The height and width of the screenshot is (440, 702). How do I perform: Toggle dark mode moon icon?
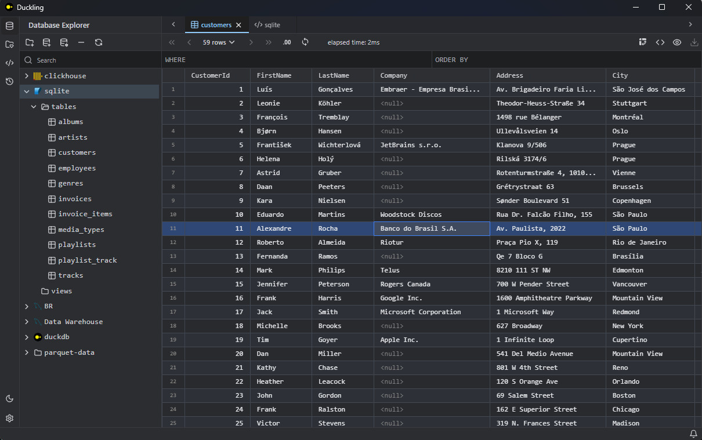click(9, 399)
